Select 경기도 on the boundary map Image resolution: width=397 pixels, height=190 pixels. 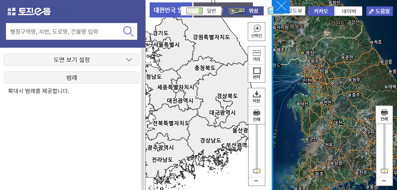tap(160, 33)
